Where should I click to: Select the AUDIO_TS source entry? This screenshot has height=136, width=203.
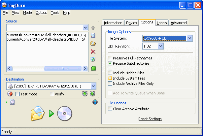[x=46, y=35]
